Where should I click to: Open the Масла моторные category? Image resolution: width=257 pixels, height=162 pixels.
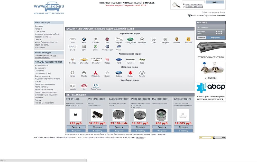[x=42, y=87]
